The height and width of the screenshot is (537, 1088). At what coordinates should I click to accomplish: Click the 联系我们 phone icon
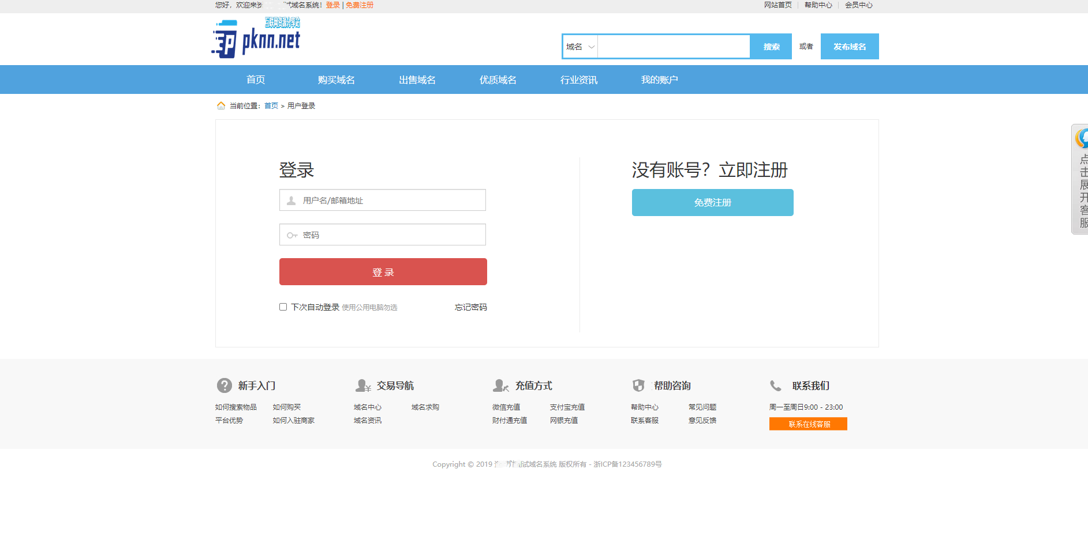pyautogui.click(x=776, y=385)
